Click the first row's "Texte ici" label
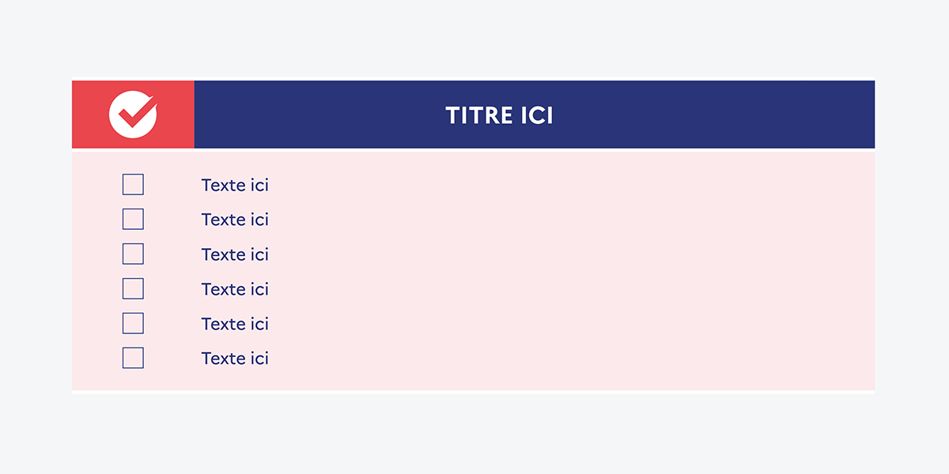Image resolution: width=949 pixels, height=474 pixels. pyautogui.click(x=235, y=185)
